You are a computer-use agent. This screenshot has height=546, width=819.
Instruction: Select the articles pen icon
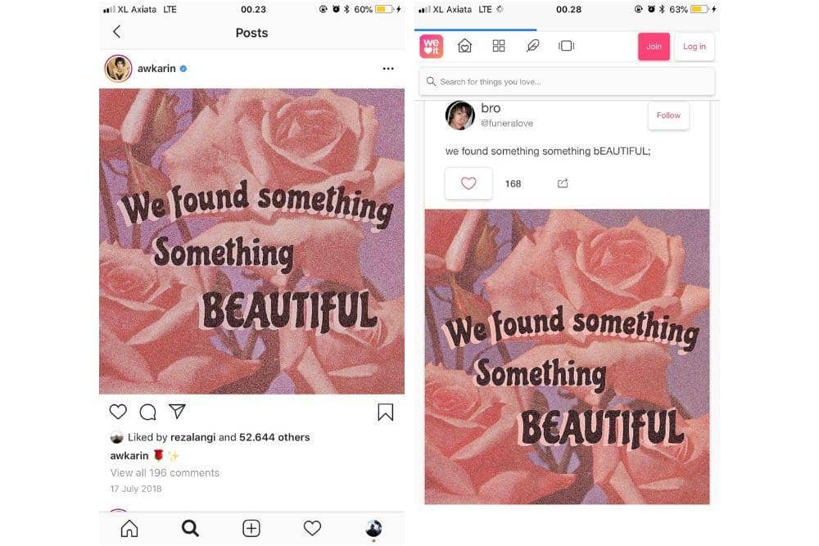[x=533, y=46]
